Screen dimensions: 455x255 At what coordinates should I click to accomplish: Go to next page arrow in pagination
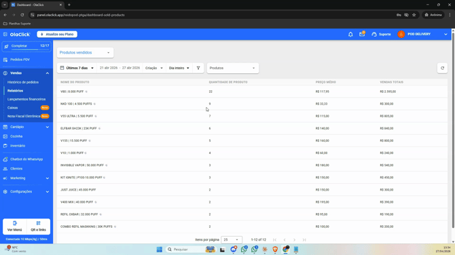[294, 240]
